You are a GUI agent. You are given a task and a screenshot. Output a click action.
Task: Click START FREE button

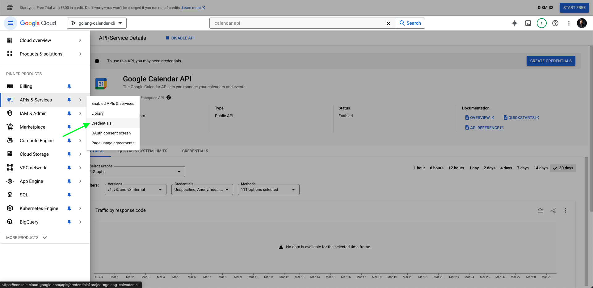click(x=574, y=8)
